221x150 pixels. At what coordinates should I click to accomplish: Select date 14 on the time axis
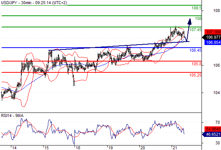(x=14, y=148)
